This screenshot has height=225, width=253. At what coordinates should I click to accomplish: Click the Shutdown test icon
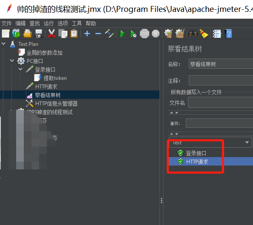pos(156,34)
